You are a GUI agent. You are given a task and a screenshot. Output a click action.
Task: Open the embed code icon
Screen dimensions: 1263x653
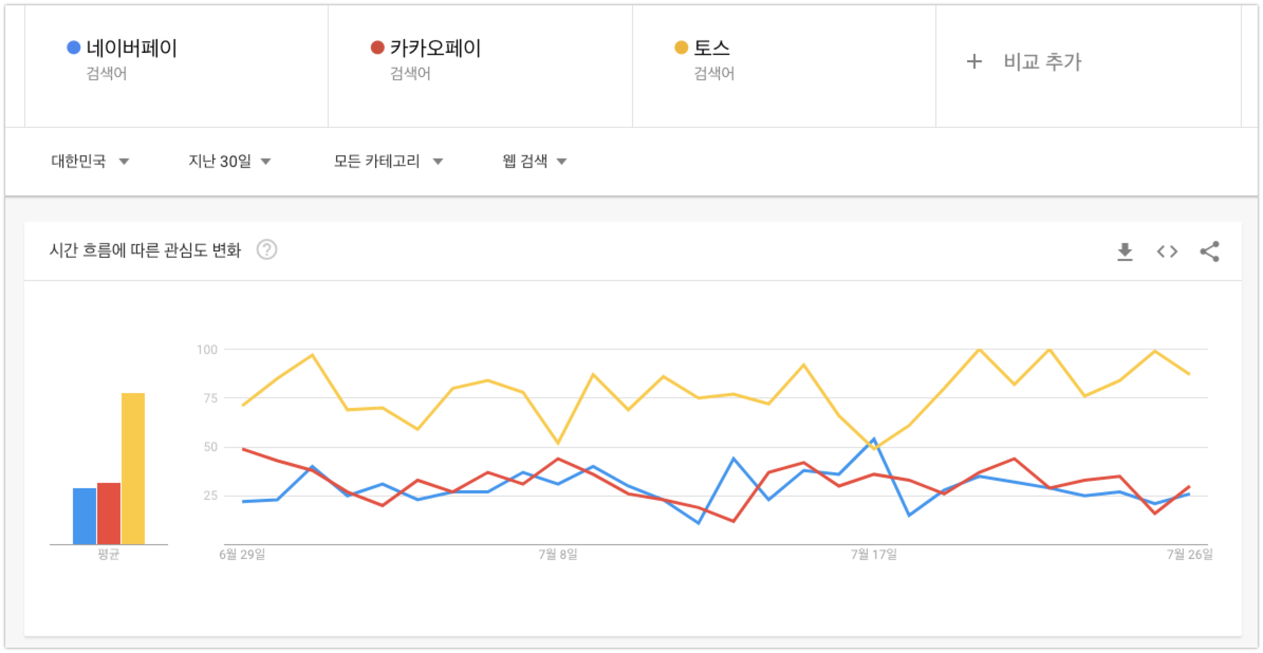1167,251
